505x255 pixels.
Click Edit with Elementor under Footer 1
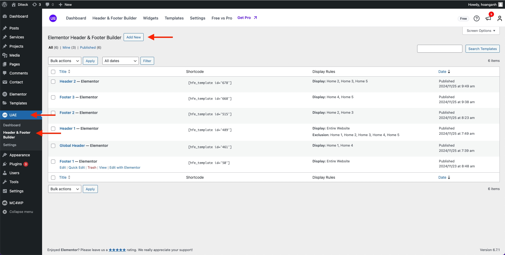[125, 168]
